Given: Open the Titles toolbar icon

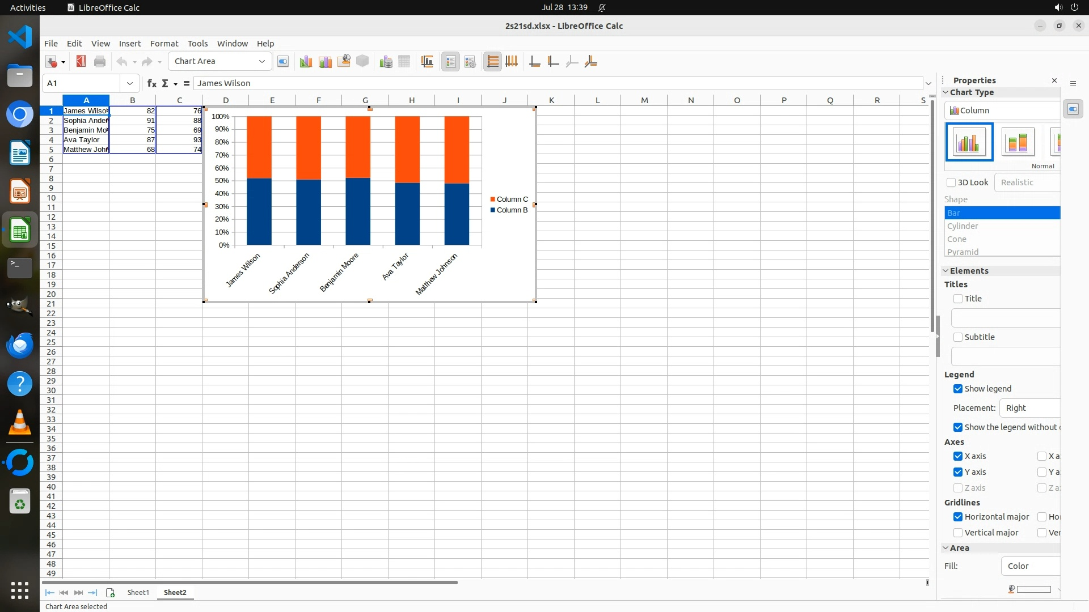Looking at the screenshot, I should [427, 62].
